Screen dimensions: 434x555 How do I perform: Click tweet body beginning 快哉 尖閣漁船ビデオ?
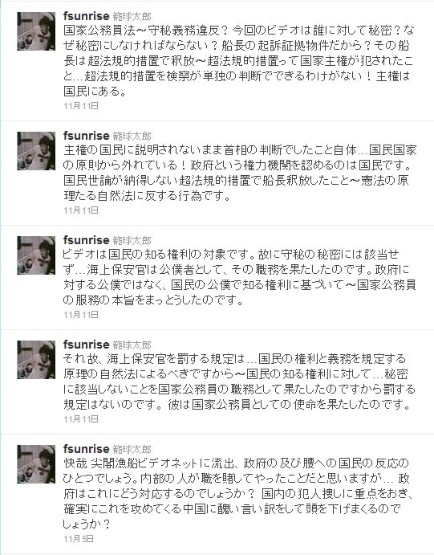click(x=237, y=493)
